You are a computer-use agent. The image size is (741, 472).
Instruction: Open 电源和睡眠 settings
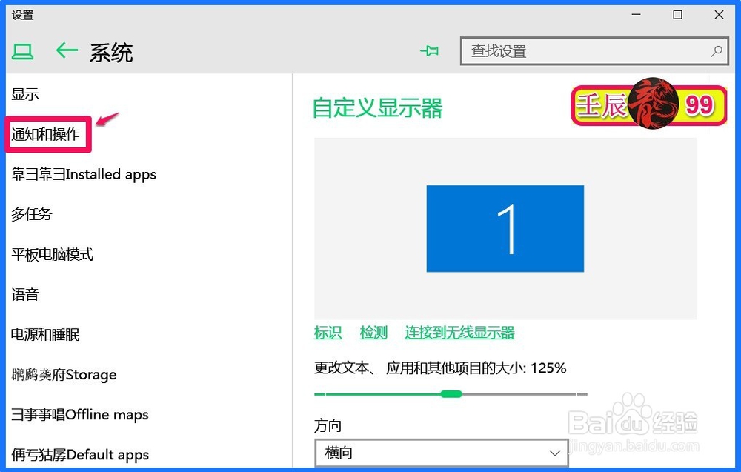point(44,334)
